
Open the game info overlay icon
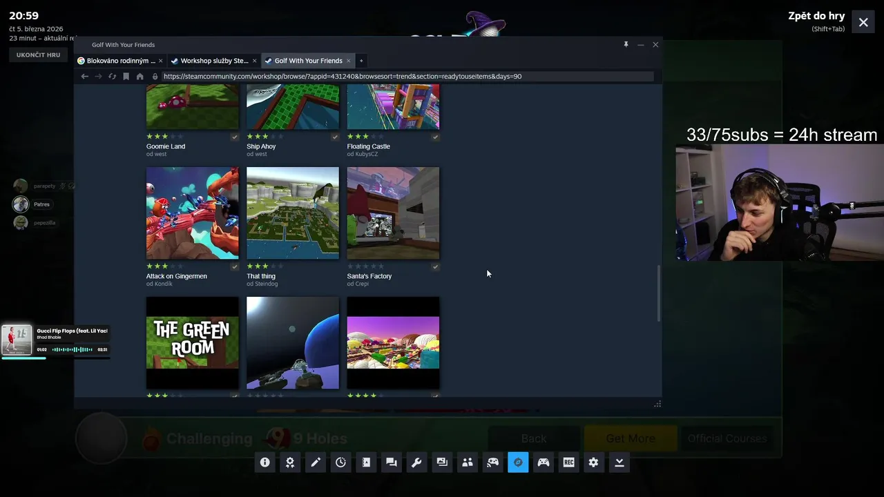coord(265,462)
